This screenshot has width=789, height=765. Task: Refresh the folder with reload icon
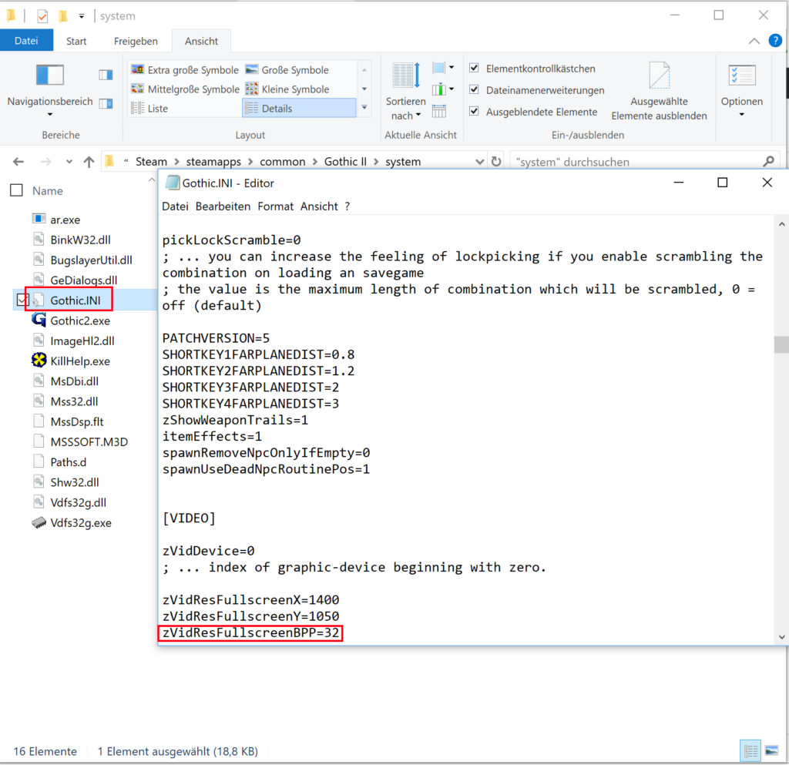point(496,162)
